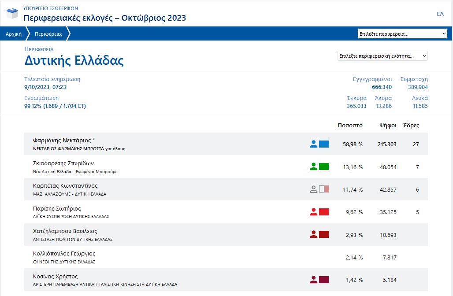Select the Περιφέρειες breadcrumb tab

tap(48, 34)
